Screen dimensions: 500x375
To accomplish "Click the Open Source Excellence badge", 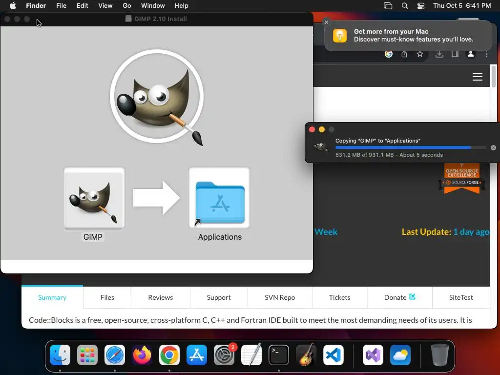I will coord(462,178).
